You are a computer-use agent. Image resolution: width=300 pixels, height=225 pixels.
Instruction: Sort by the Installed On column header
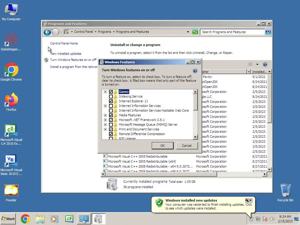click(259, 72)
